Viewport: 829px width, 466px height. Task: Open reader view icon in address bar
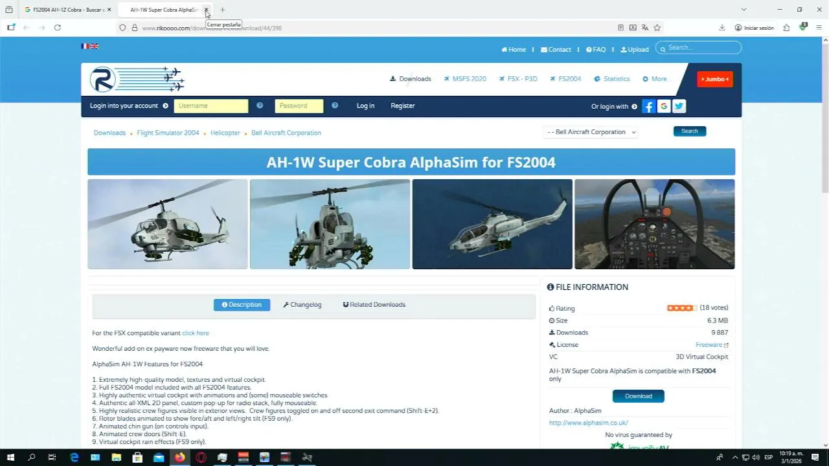click(x=620, y=28)
